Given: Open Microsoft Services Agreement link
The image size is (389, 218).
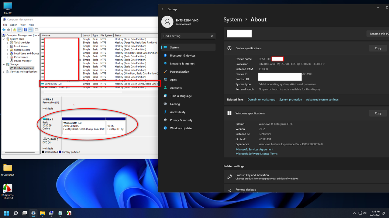Looking at the screenshot, I should [x=254, y=149].
